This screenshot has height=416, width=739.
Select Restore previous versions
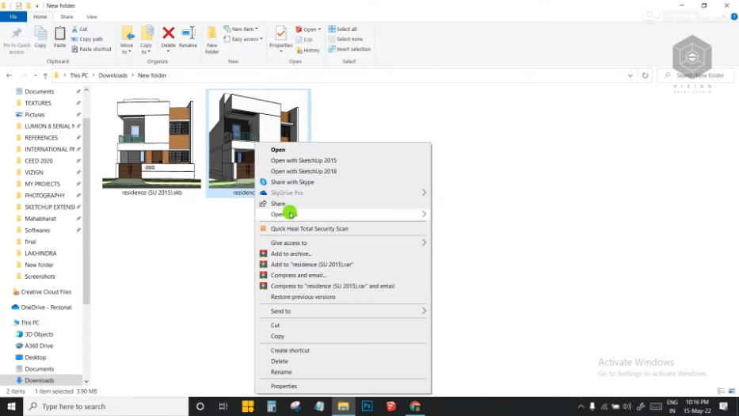(x=303, y=296)
